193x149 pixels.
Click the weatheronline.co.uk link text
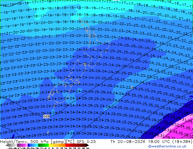point(167,146)
